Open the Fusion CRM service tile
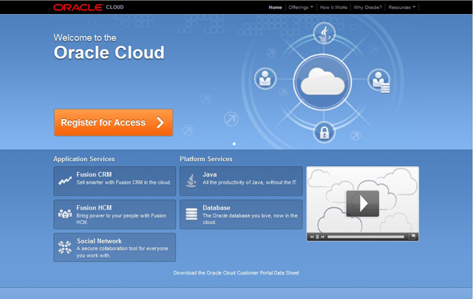 click(115, 181)
